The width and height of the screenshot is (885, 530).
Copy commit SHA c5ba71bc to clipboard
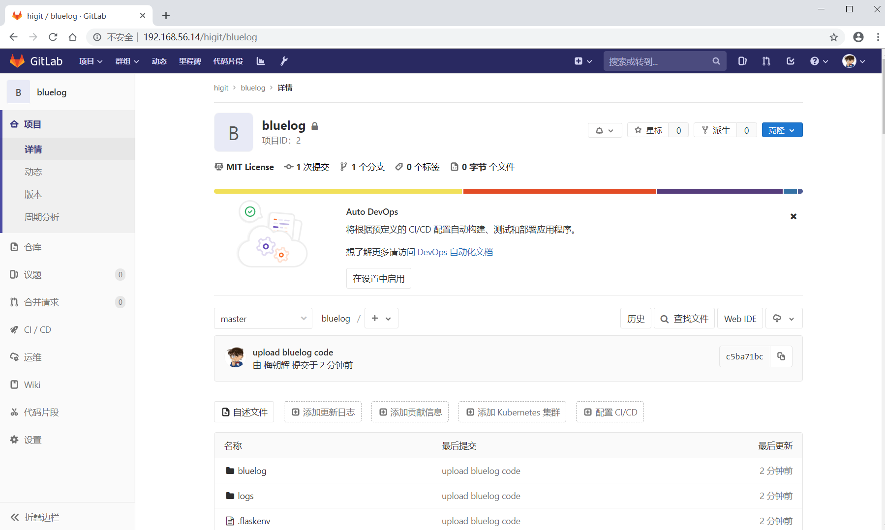click(x=781, y=356)
